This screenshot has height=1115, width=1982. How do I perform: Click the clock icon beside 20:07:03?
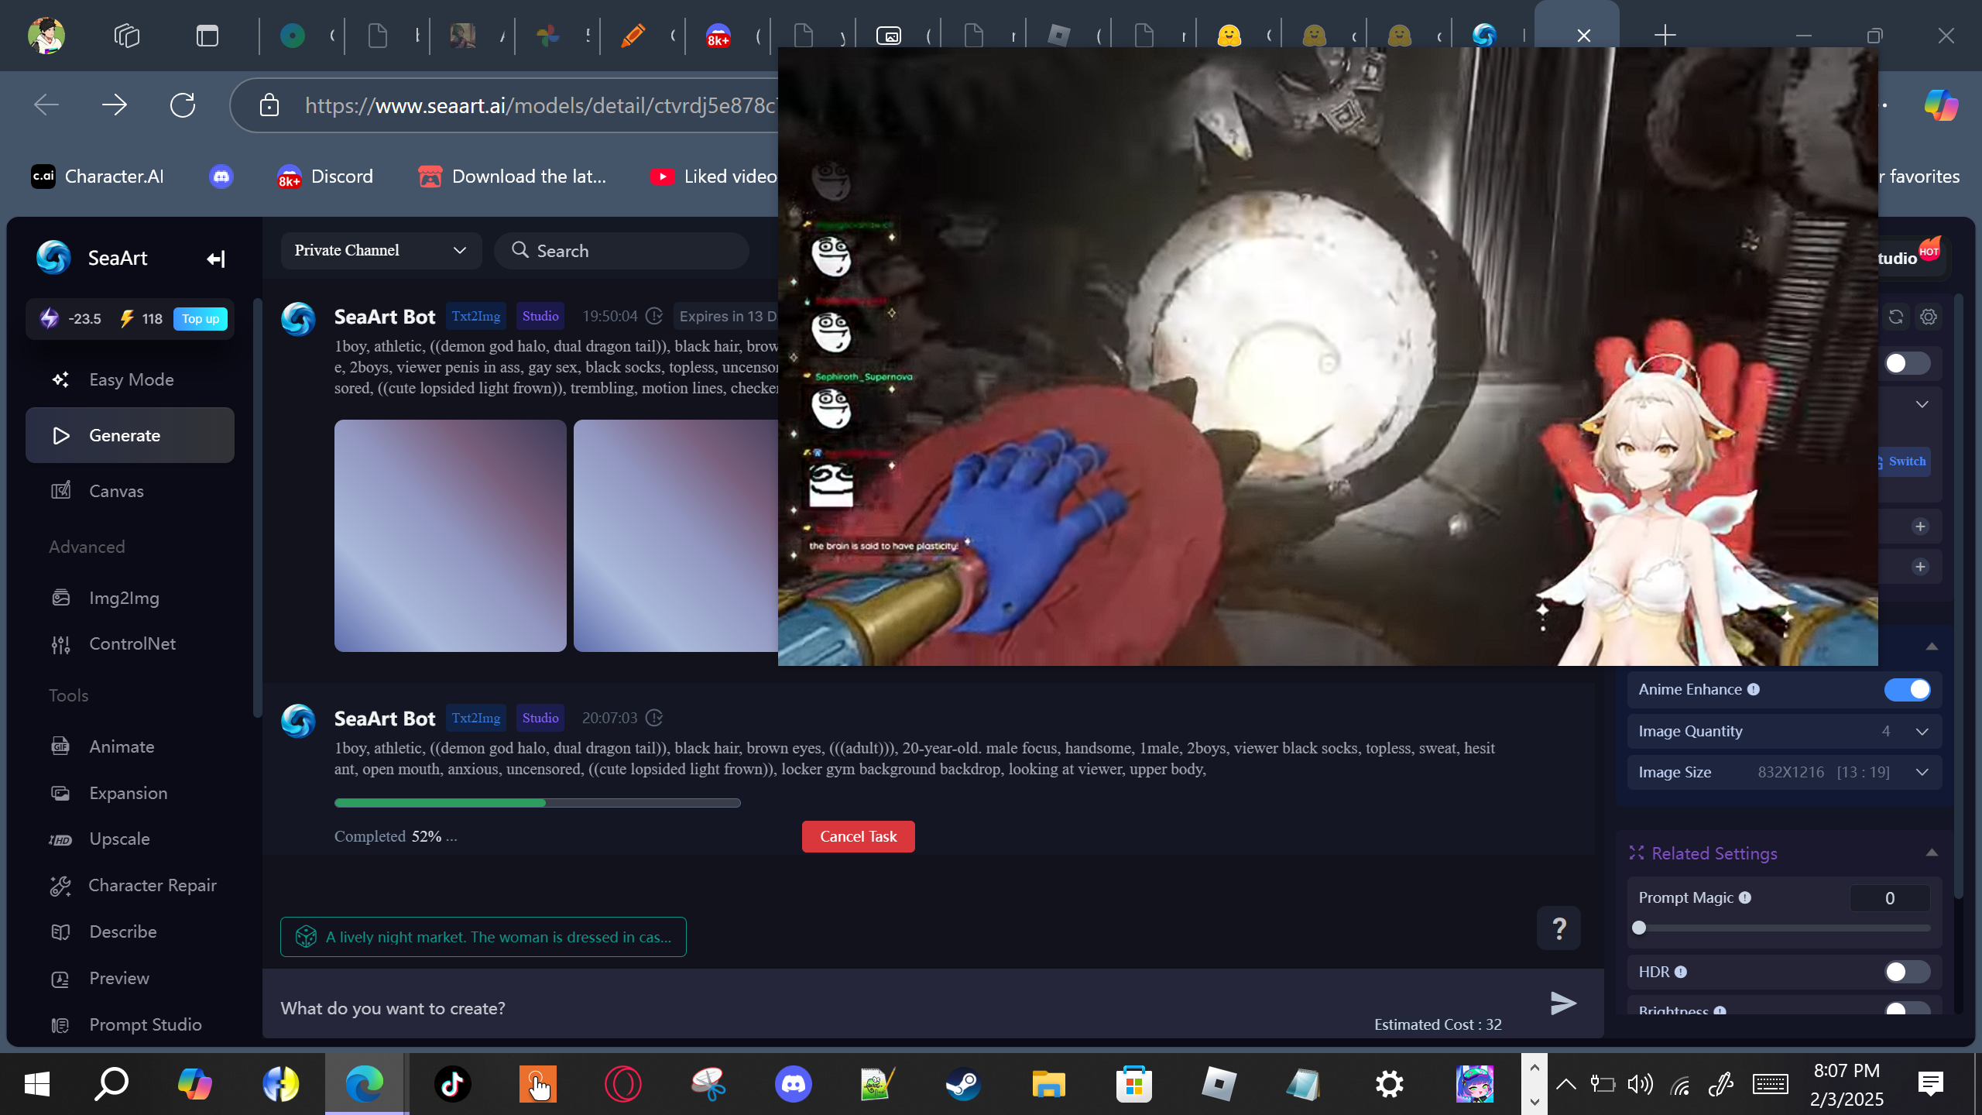point(654,718)
